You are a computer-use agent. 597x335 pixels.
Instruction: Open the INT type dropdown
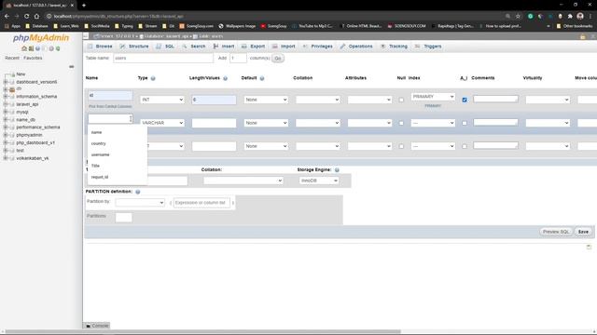tap(162, 100)
